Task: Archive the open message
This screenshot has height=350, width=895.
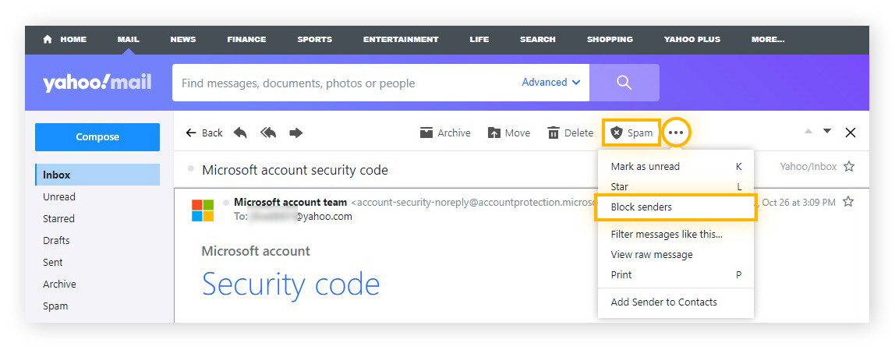Action: (x=445, y=133)
